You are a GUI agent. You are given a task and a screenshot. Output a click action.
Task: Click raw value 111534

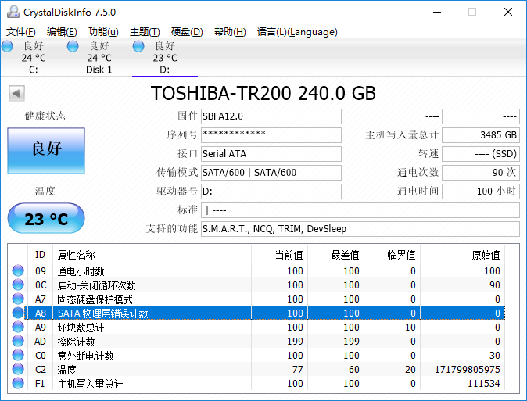(484, 383)
